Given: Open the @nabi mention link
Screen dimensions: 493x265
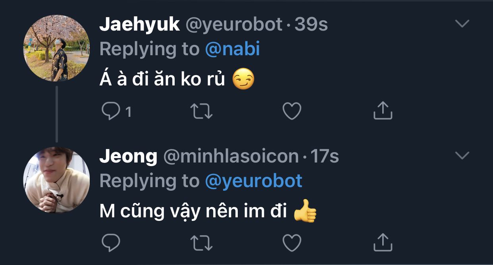Looking at the screenshot, I should (232, 49).
